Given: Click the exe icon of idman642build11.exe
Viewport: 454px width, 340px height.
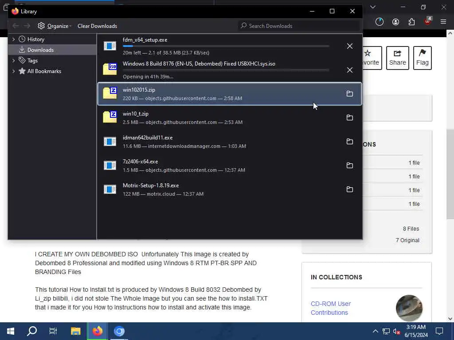Looking at the screenshot, I should click(110, 141).
